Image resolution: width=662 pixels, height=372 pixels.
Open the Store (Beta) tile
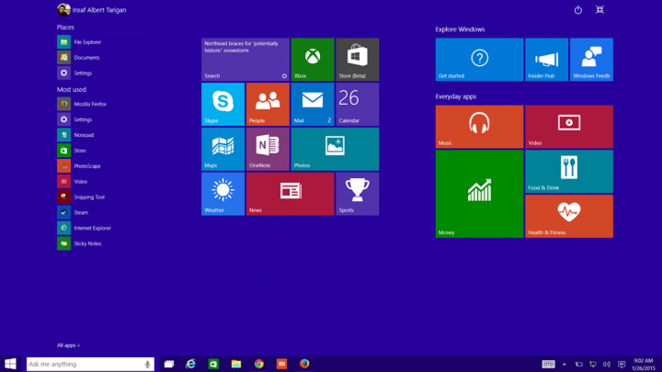357,60
